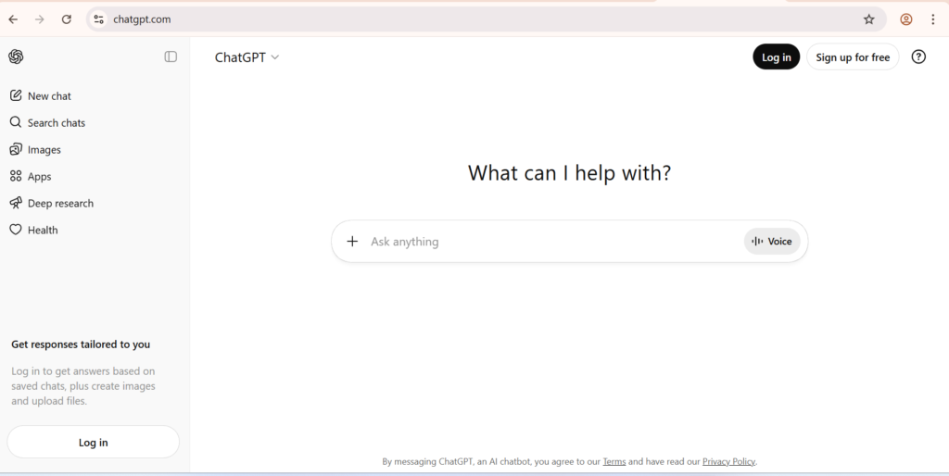
Task: Click the plus attach icon in prompt box
Action: 352,242
